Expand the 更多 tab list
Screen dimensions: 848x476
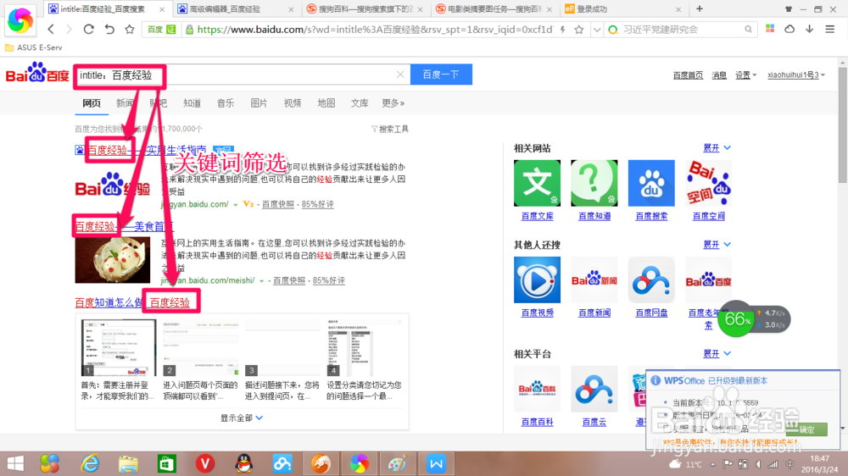click(393, 103)
